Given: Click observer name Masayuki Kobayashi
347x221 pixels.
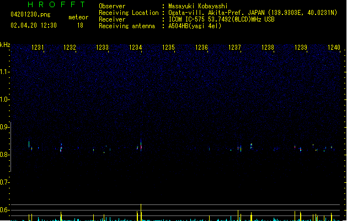Looking at the screenshot, I should point(198,6).
